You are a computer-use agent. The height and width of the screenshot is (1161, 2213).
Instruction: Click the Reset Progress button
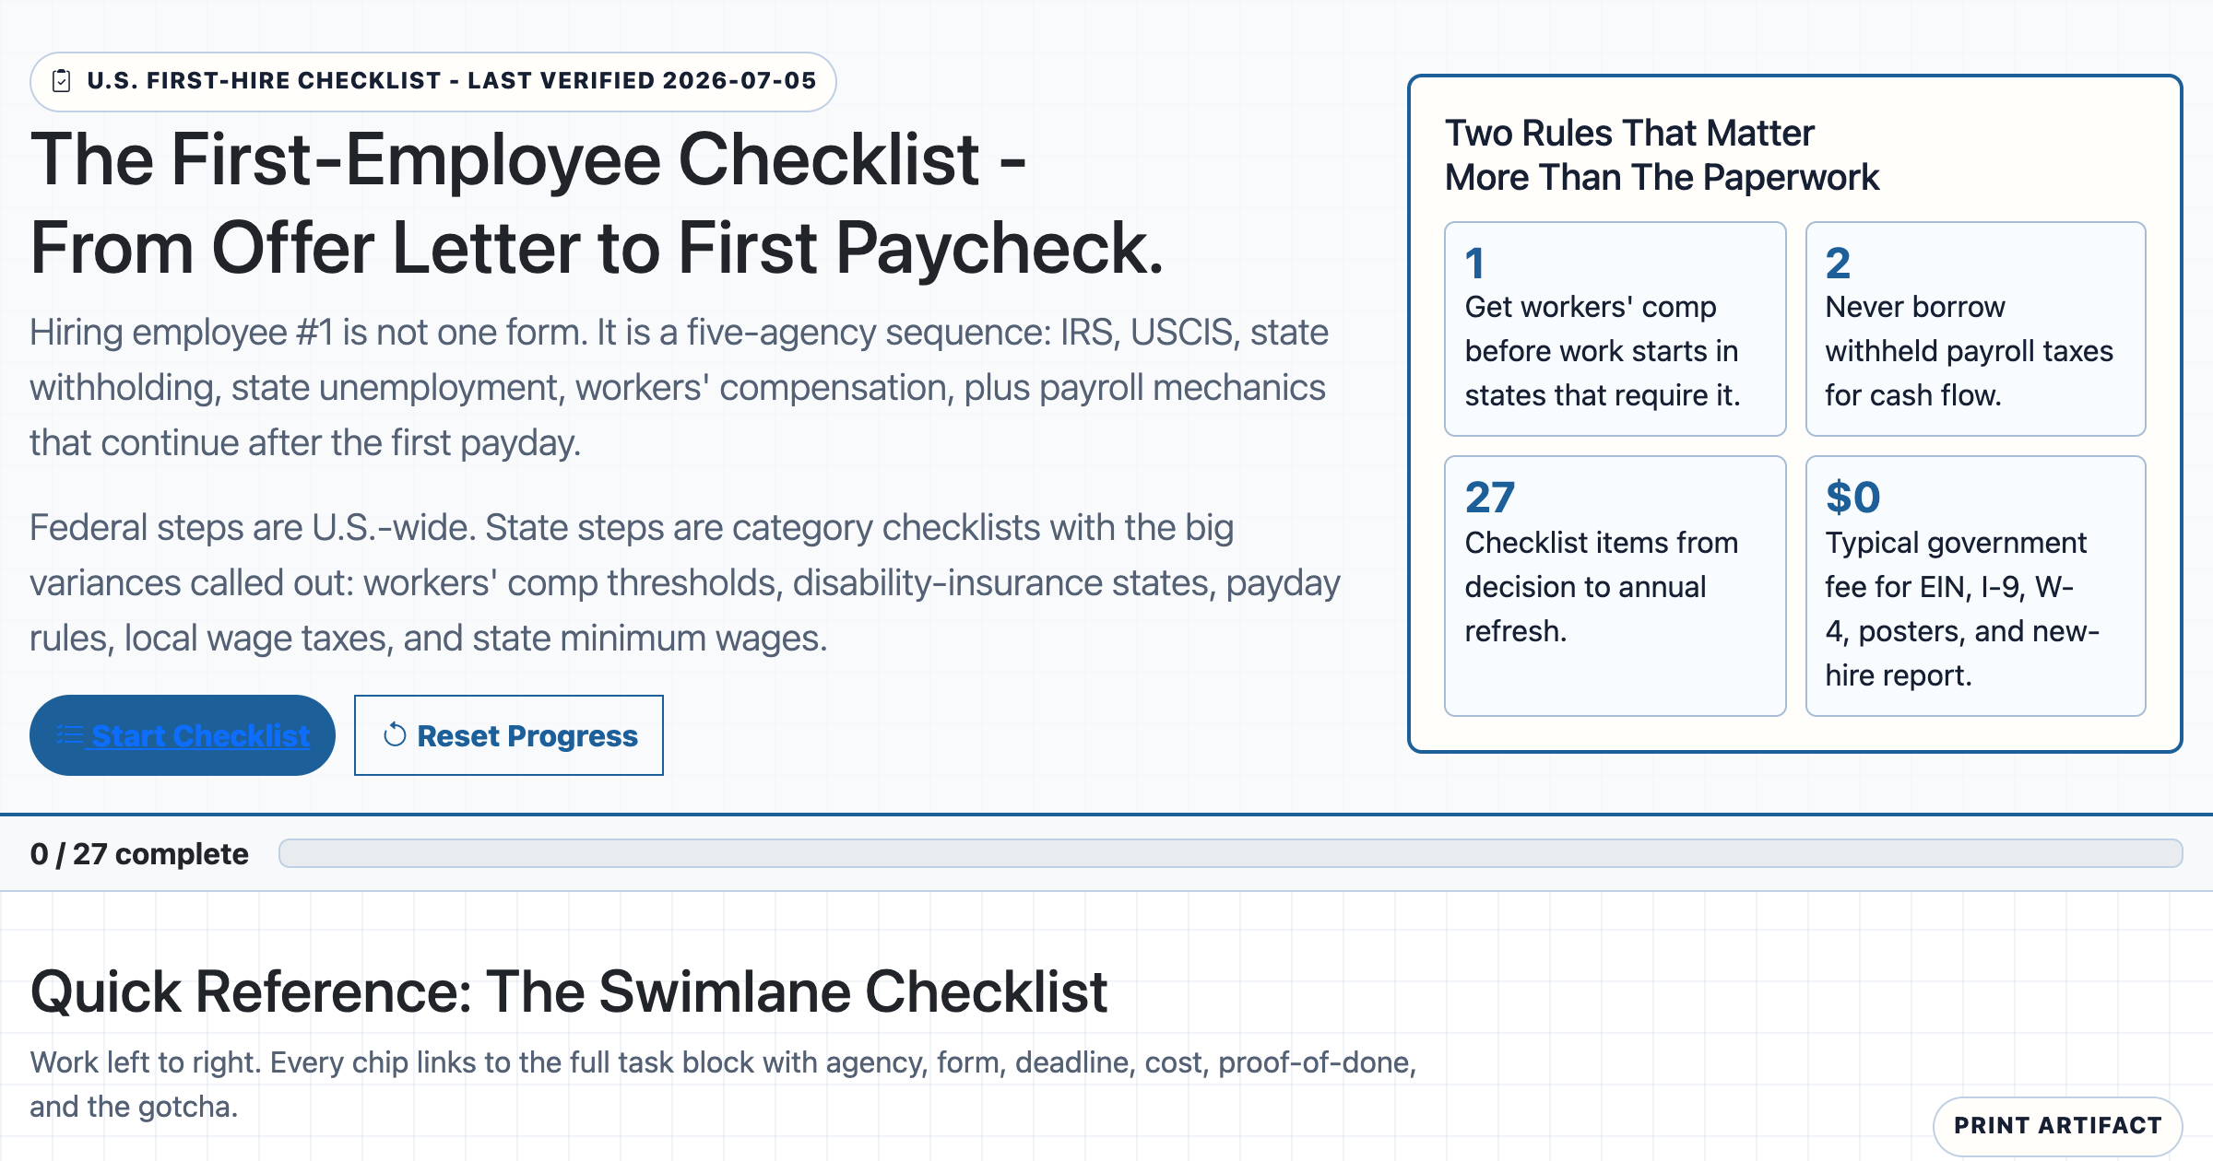[509, 735]
